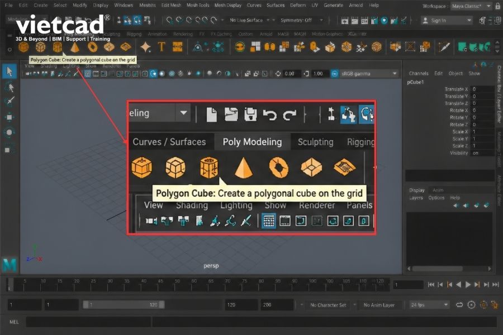Switch to the Rigging shelf tab

[x=134, y=34]
